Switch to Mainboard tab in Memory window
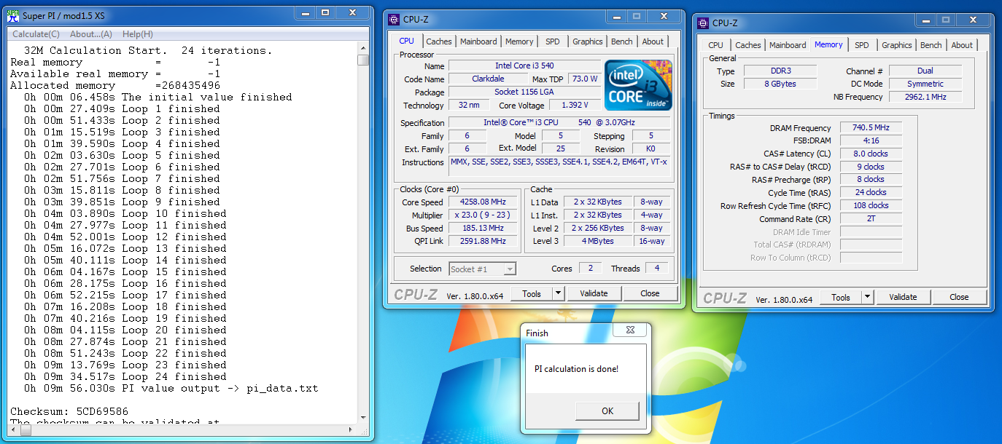The image size is (1002, 444). click(788, 45)
